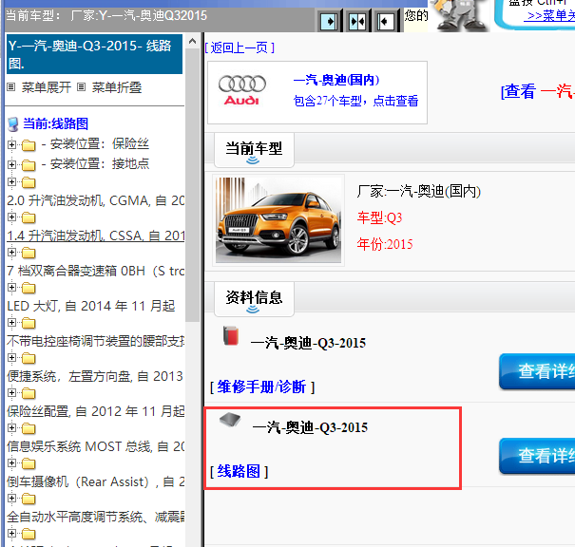
Task: Click 查看详细 button beside 线路图
Action: pos(537,456)
